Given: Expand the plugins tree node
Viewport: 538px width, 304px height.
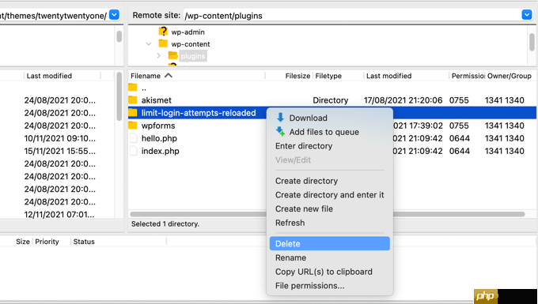Looking at the screenshot, I should point(158,55).
